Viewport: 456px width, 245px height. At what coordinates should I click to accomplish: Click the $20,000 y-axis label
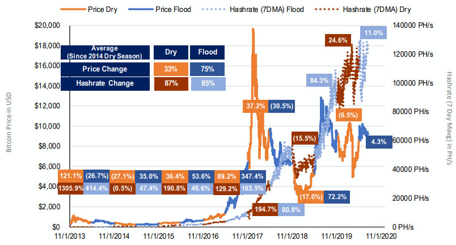click(x=45, y=26)
